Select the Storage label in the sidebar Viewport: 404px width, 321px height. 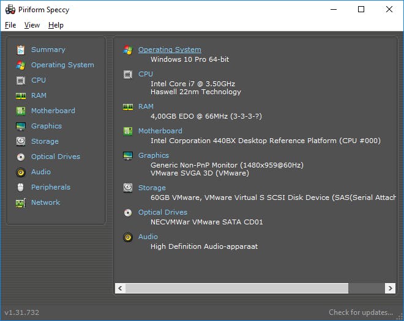point(45,141)
